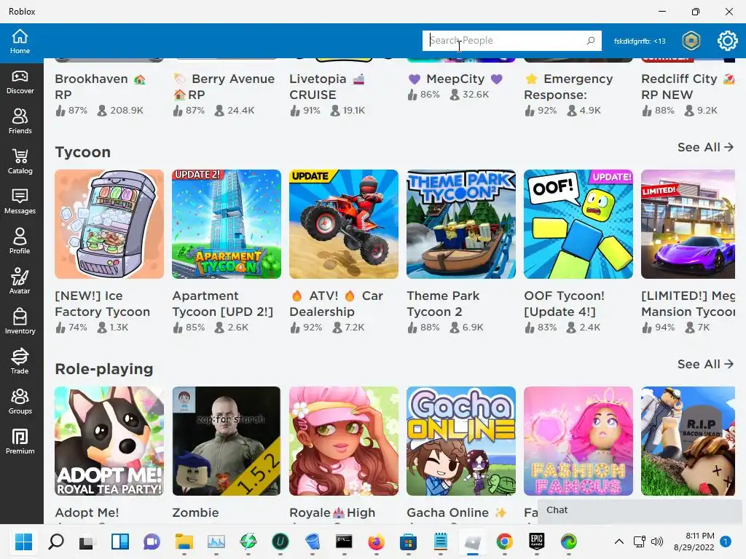Click the fskdkfgmfb username label
This screenshot has width=746, height=559.
point(640,41)
